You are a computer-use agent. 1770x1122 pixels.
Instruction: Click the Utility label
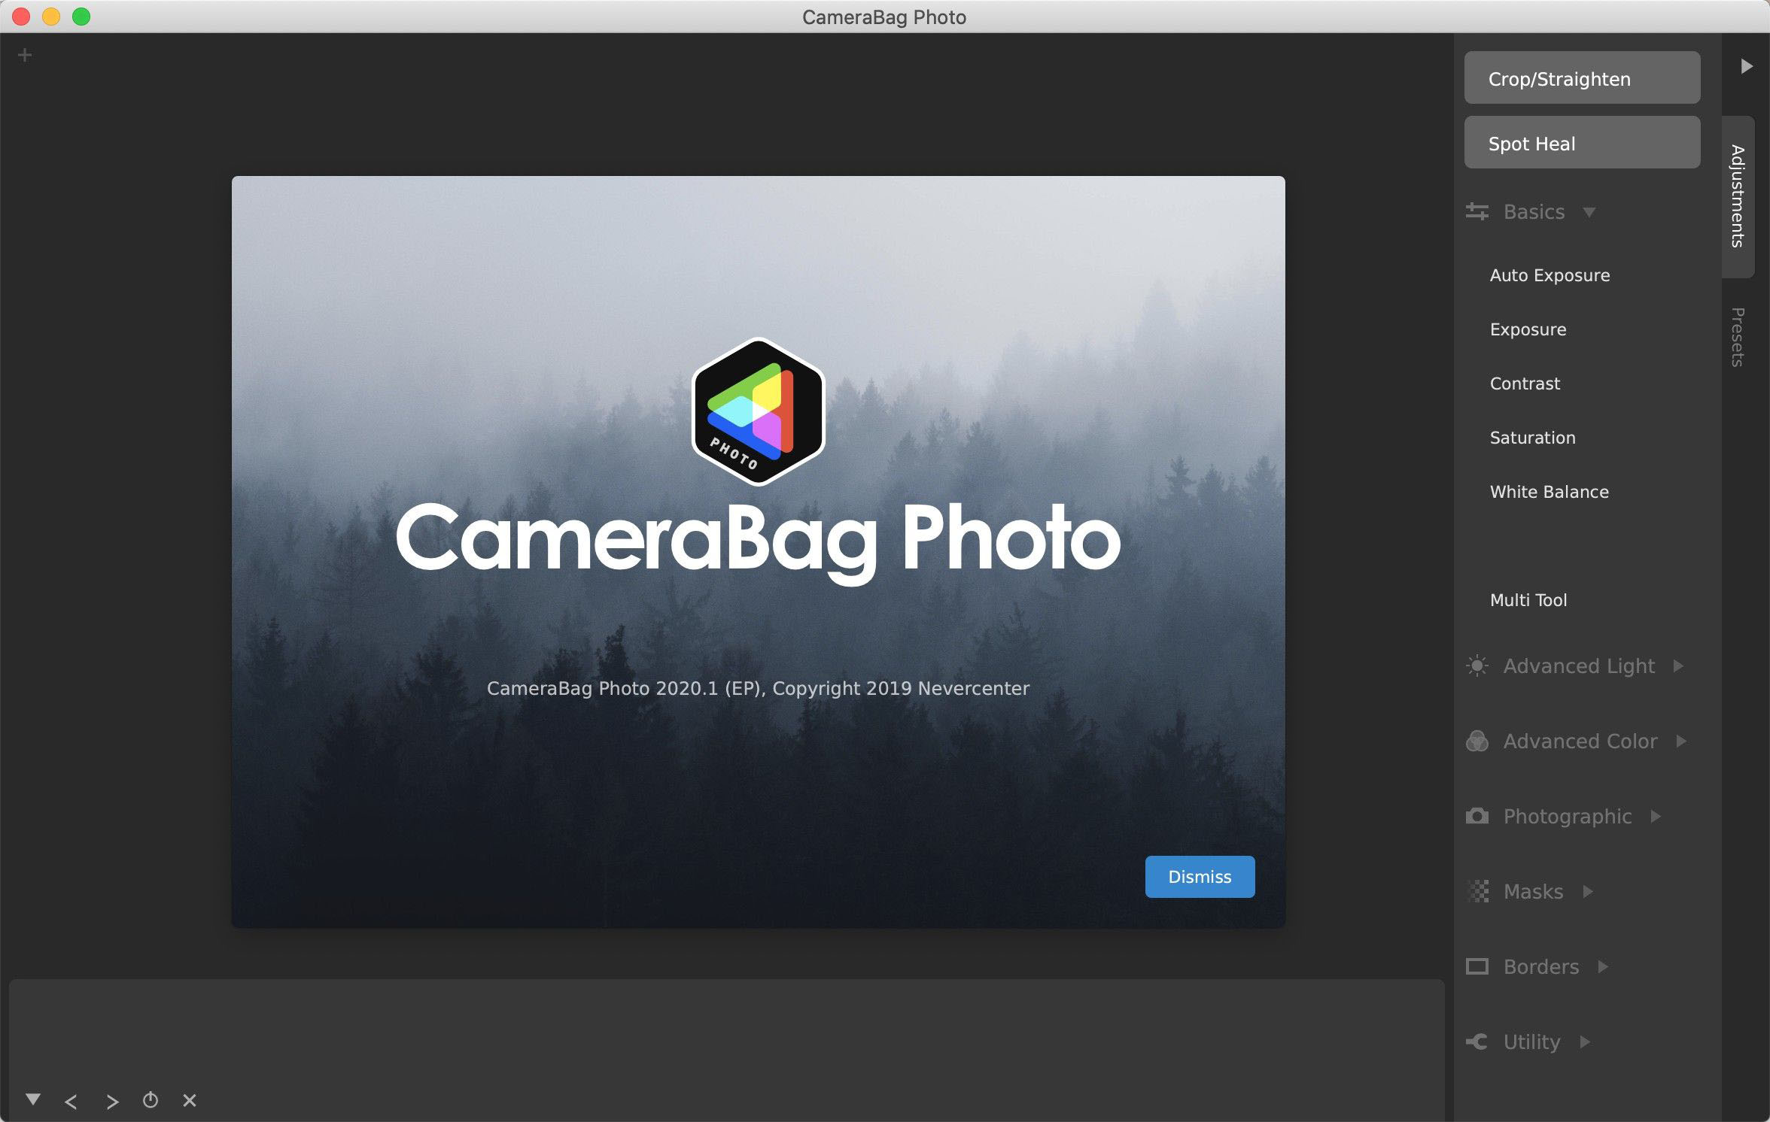pyautogui.click(x=1531, y=1042)
